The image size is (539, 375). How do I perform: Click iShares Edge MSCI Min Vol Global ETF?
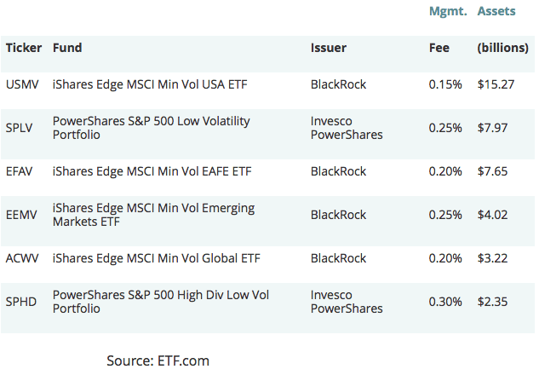(156, 258)
